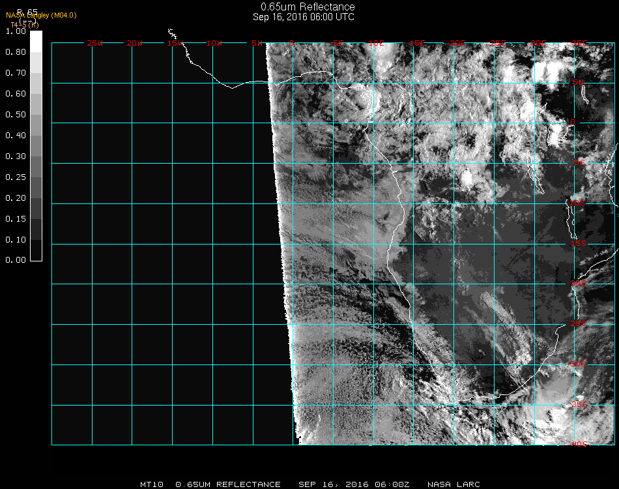
Task: Select the 0.80 value on the reflectance scale
Action: [x=16, y=52]
